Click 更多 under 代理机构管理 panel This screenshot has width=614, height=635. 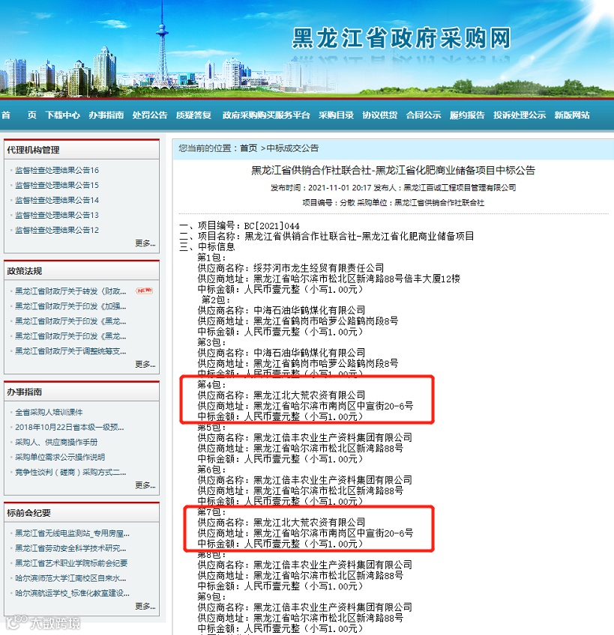[x=145, y=243]
